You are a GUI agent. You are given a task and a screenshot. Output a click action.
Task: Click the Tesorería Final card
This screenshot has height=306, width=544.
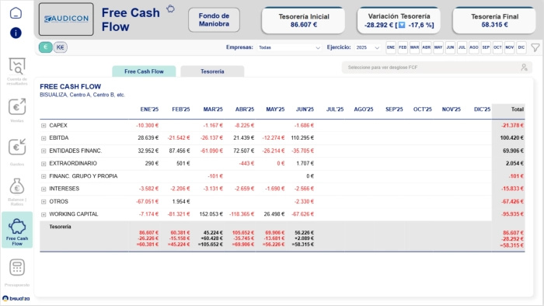494,20
